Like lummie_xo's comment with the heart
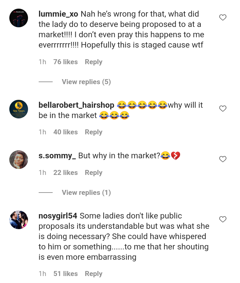This screenshot has height=283, width=240. [x=223, y=18]
